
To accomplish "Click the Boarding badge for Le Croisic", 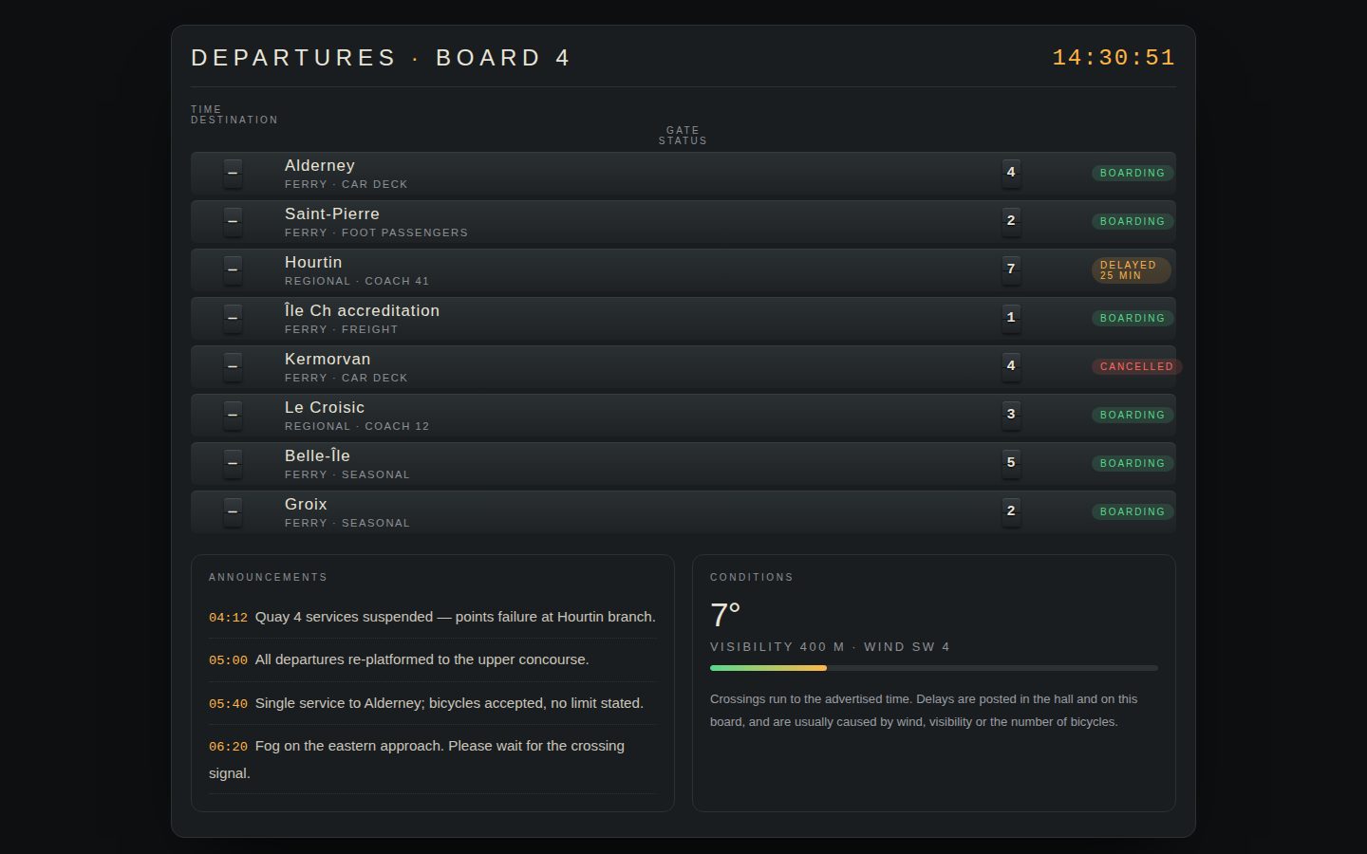I will (x=1133, y=415).
